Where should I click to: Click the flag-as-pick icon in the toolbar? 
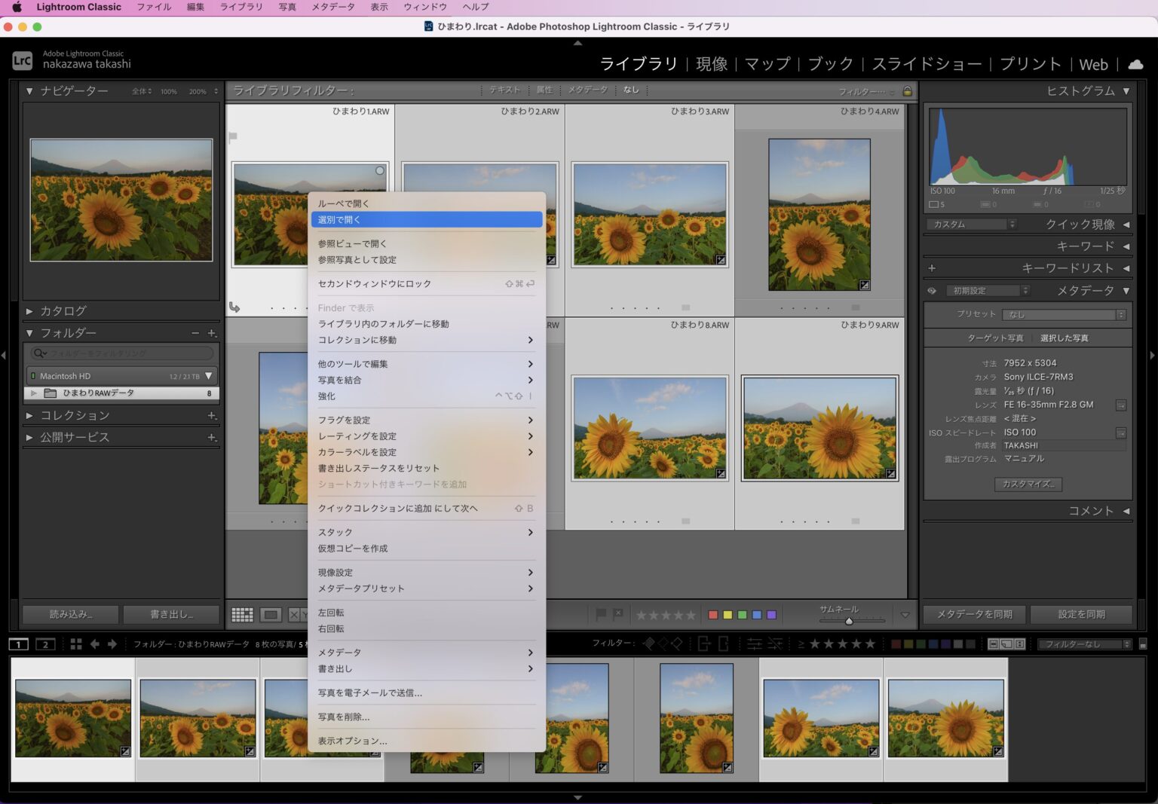tap(601, 614)
